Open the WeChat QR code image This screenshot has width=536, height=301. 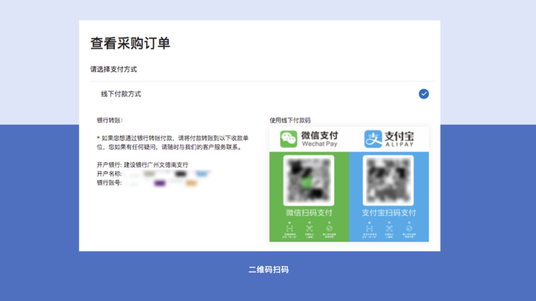click(x=309, y=180)
